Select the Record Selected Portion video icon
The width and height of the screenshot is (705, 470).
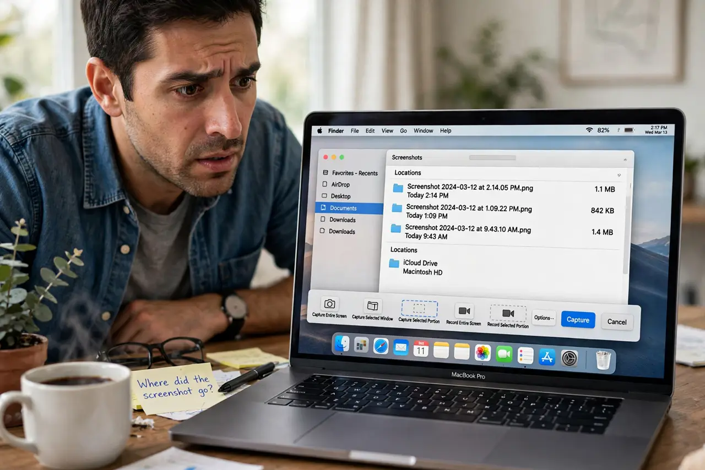(x=508, y=313)
